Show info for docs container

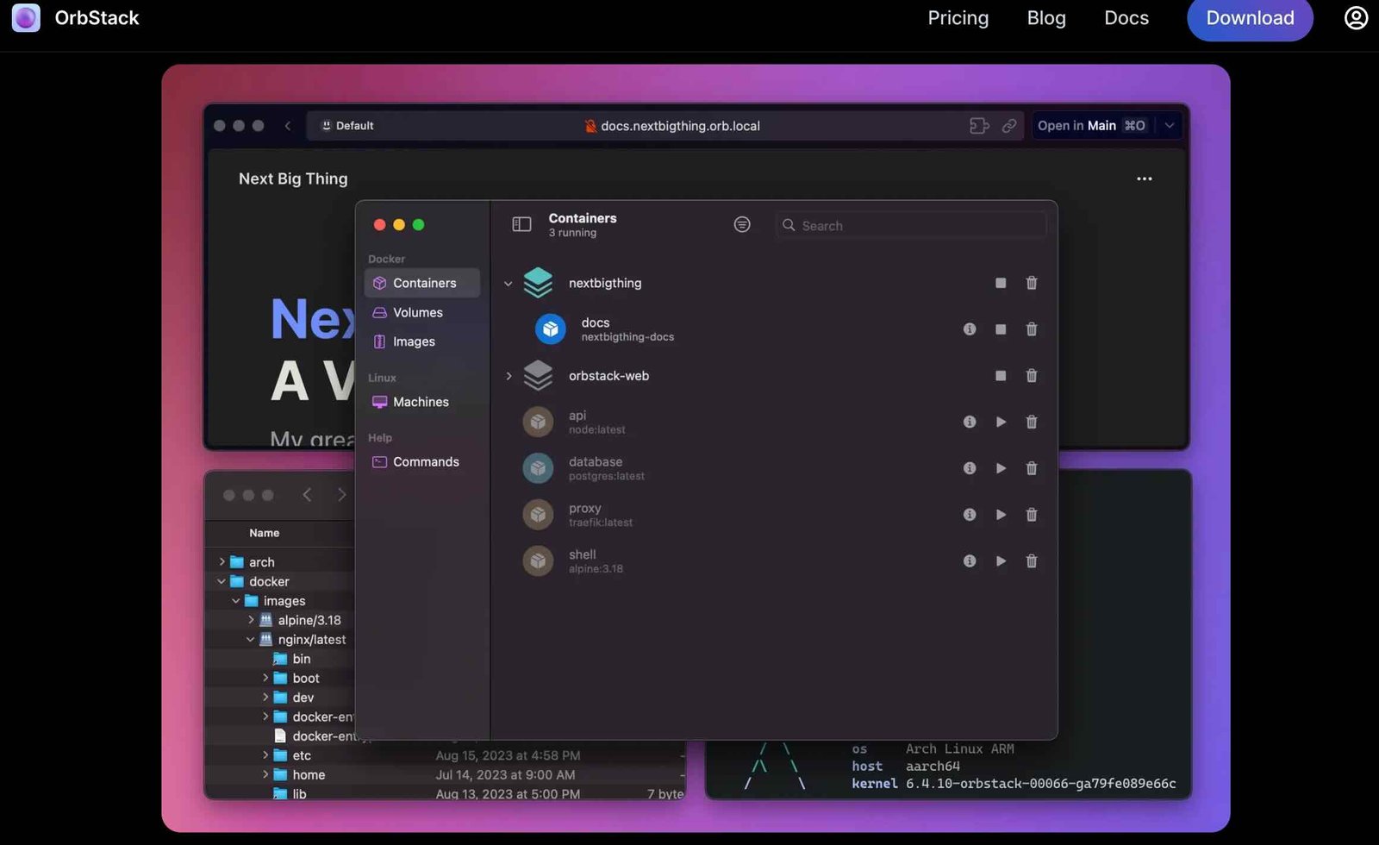tap(970, 329)
